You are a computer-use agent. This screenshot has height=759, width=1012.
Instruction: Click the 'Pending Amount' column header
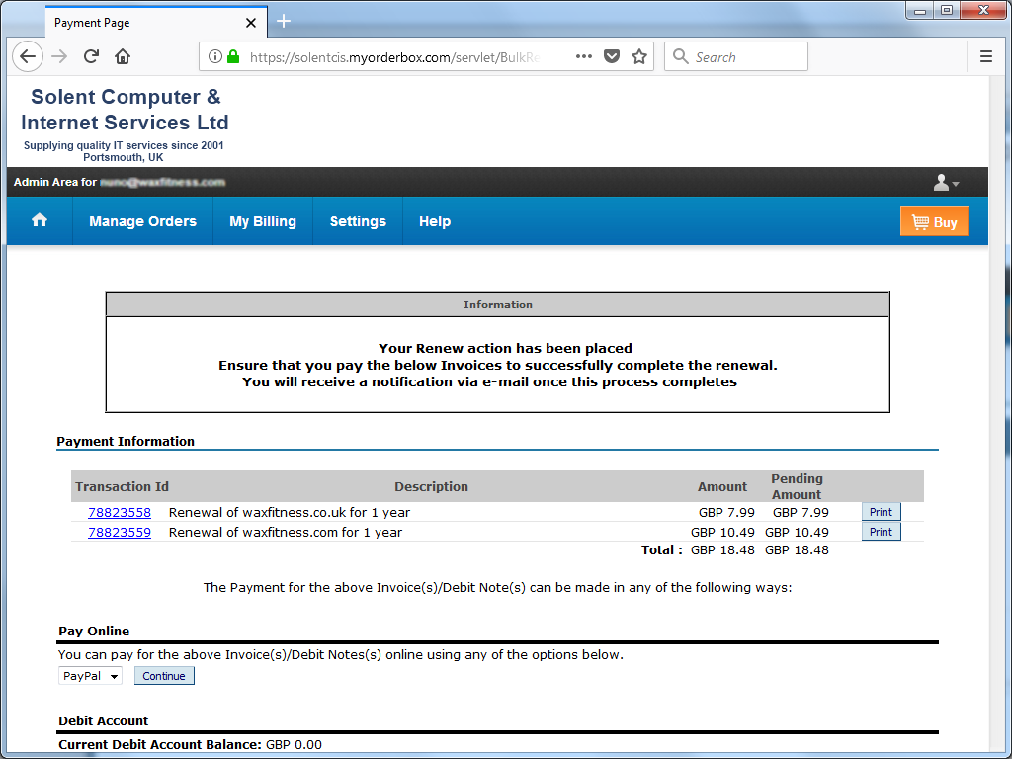click(x=798, y=486)
